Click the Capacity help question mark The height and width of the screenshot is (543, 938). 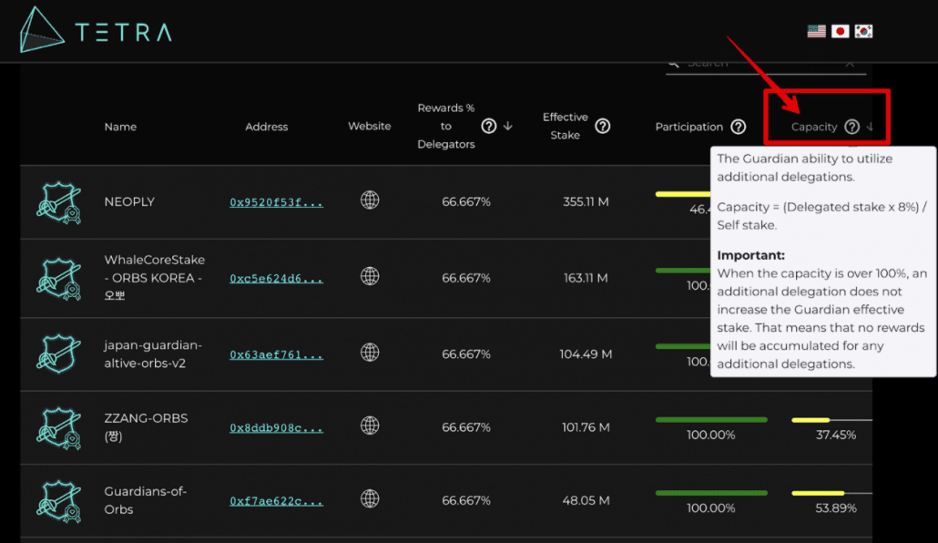coord(851,127)
